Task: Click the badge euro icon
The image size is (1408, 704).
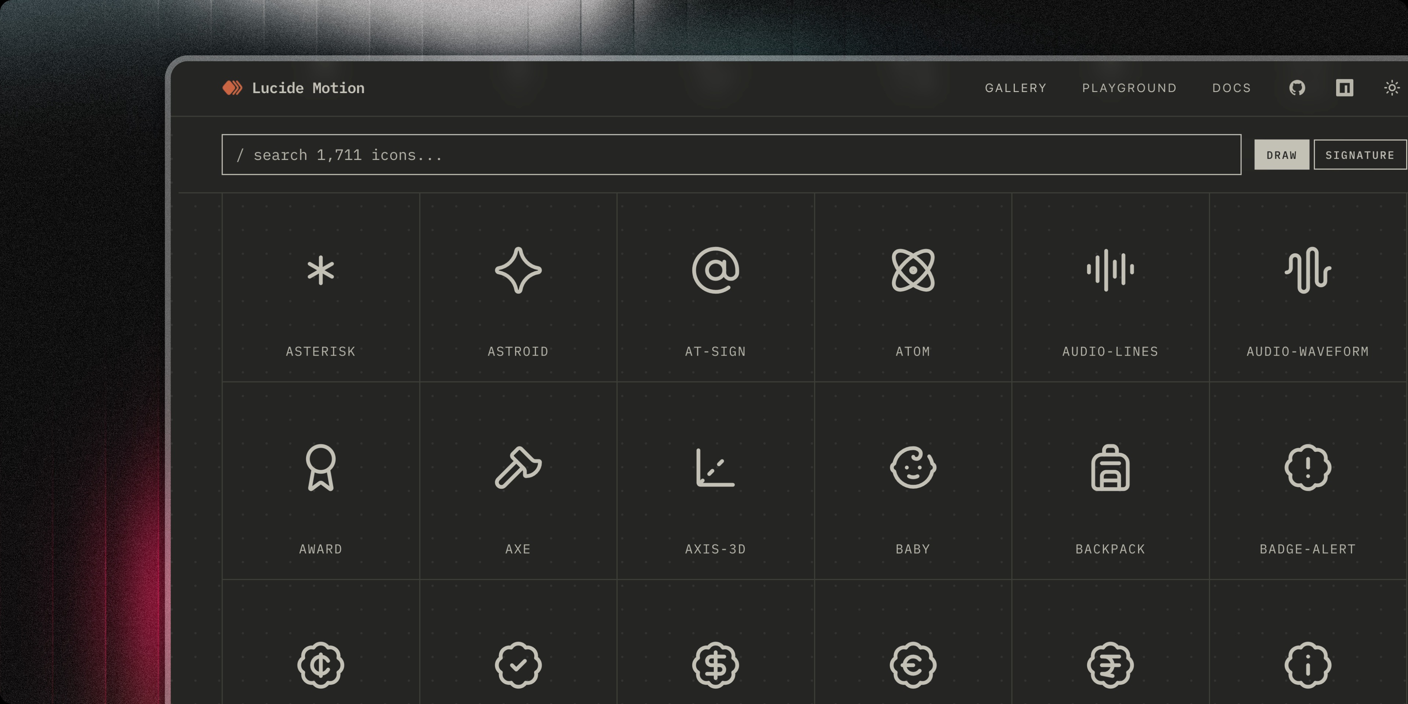Action: click(913, 665)
